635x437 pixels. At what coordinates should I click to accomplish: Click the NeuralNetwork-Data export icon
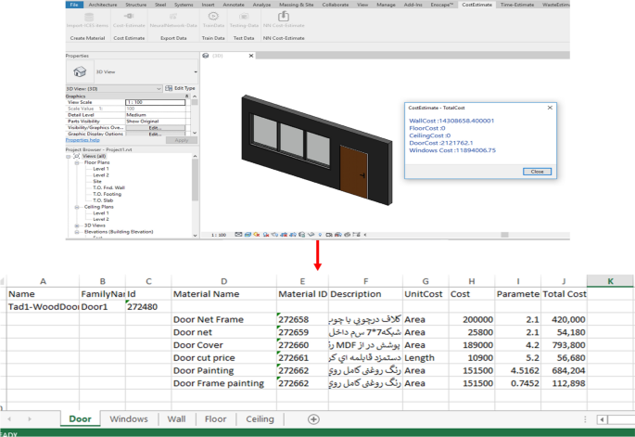(x=173, y=16)
